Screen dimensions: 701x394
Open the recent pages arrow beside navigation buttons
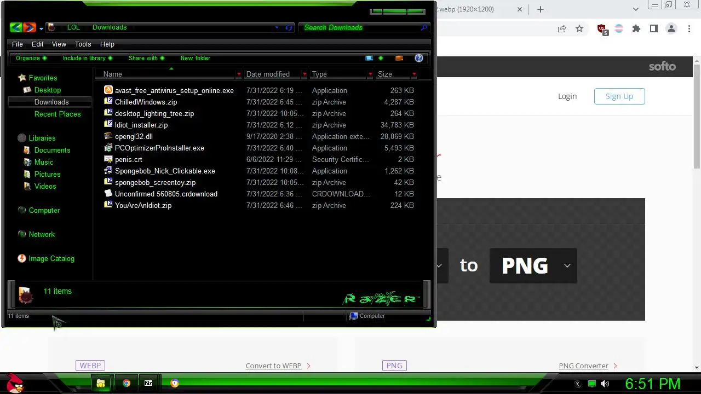(x=41, y=28)
